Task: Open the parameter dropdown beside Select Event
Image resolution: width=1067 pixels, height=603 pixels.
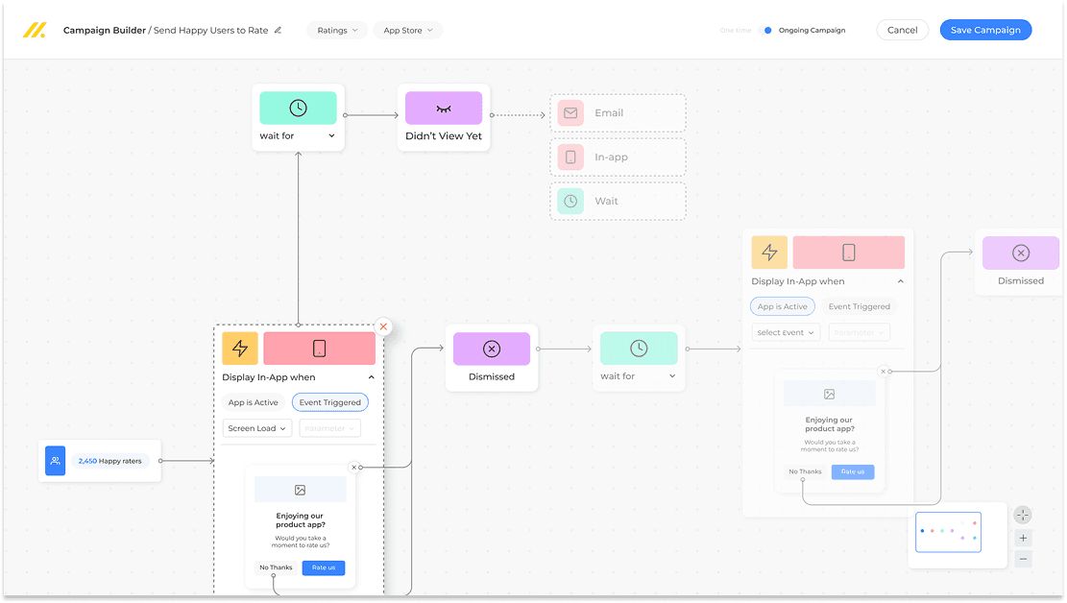Action: tap(859, 332)
